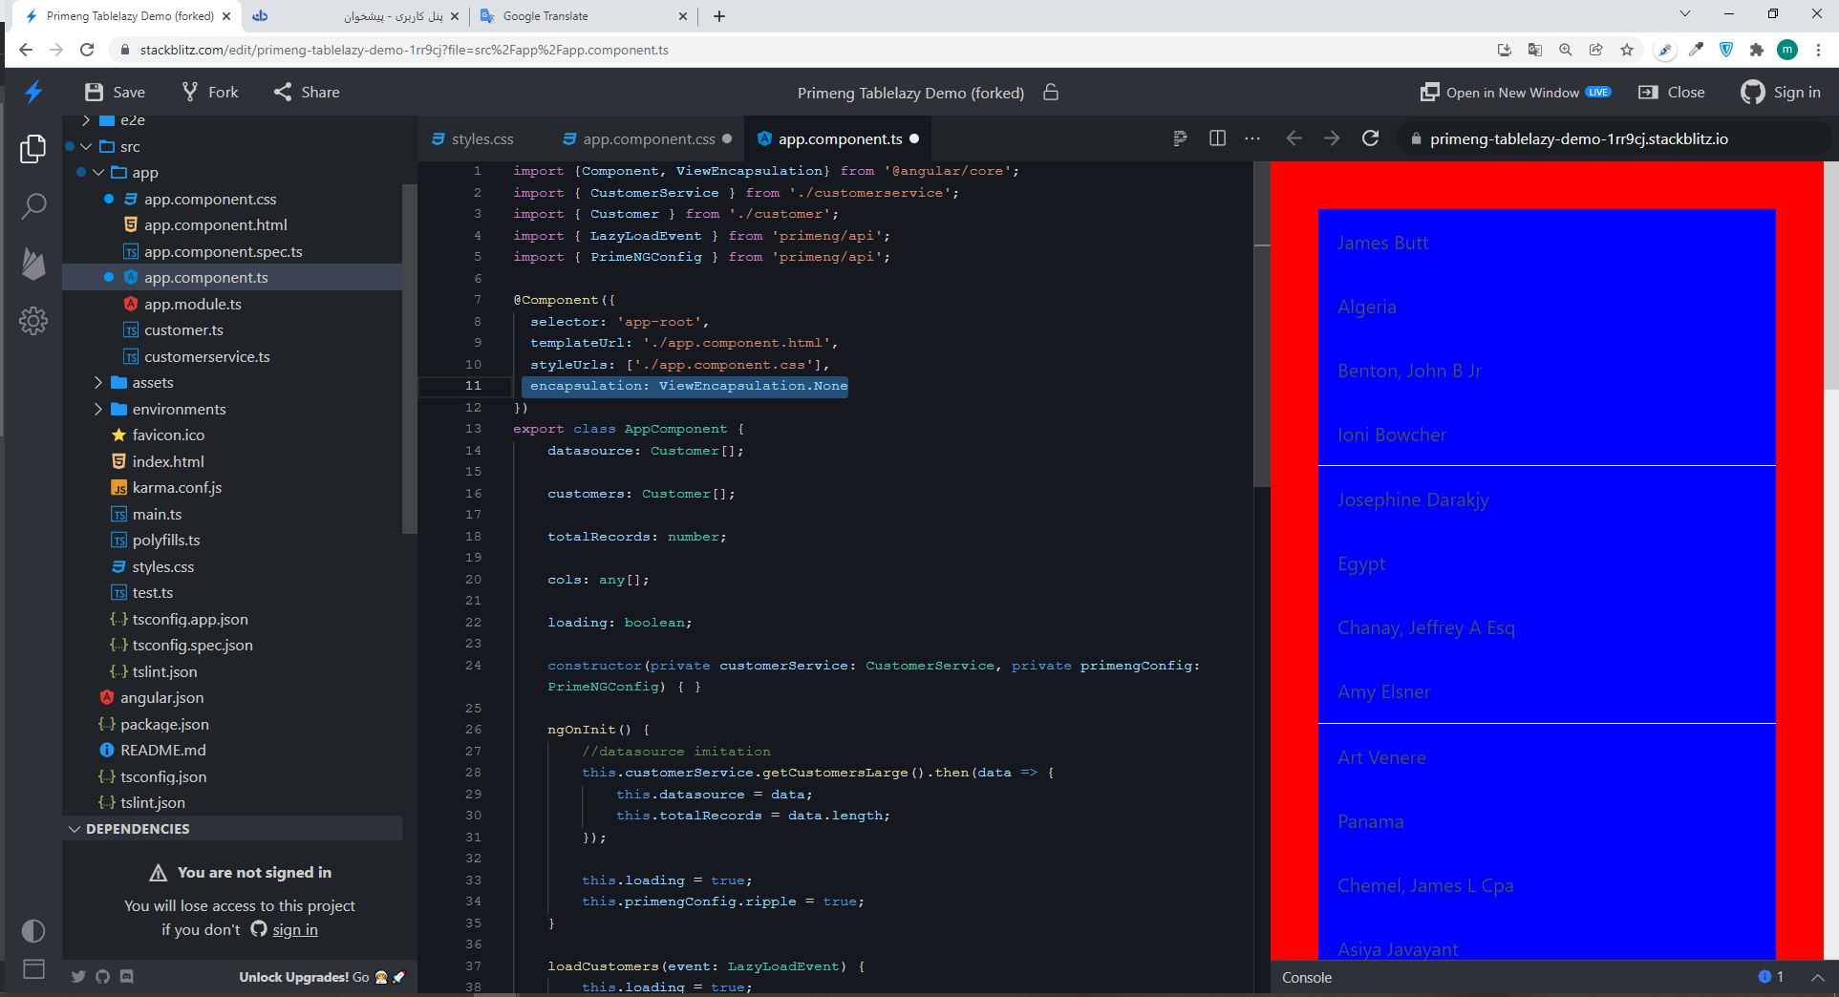
Task: Fork the project
Action: click(x=210, y=92)
